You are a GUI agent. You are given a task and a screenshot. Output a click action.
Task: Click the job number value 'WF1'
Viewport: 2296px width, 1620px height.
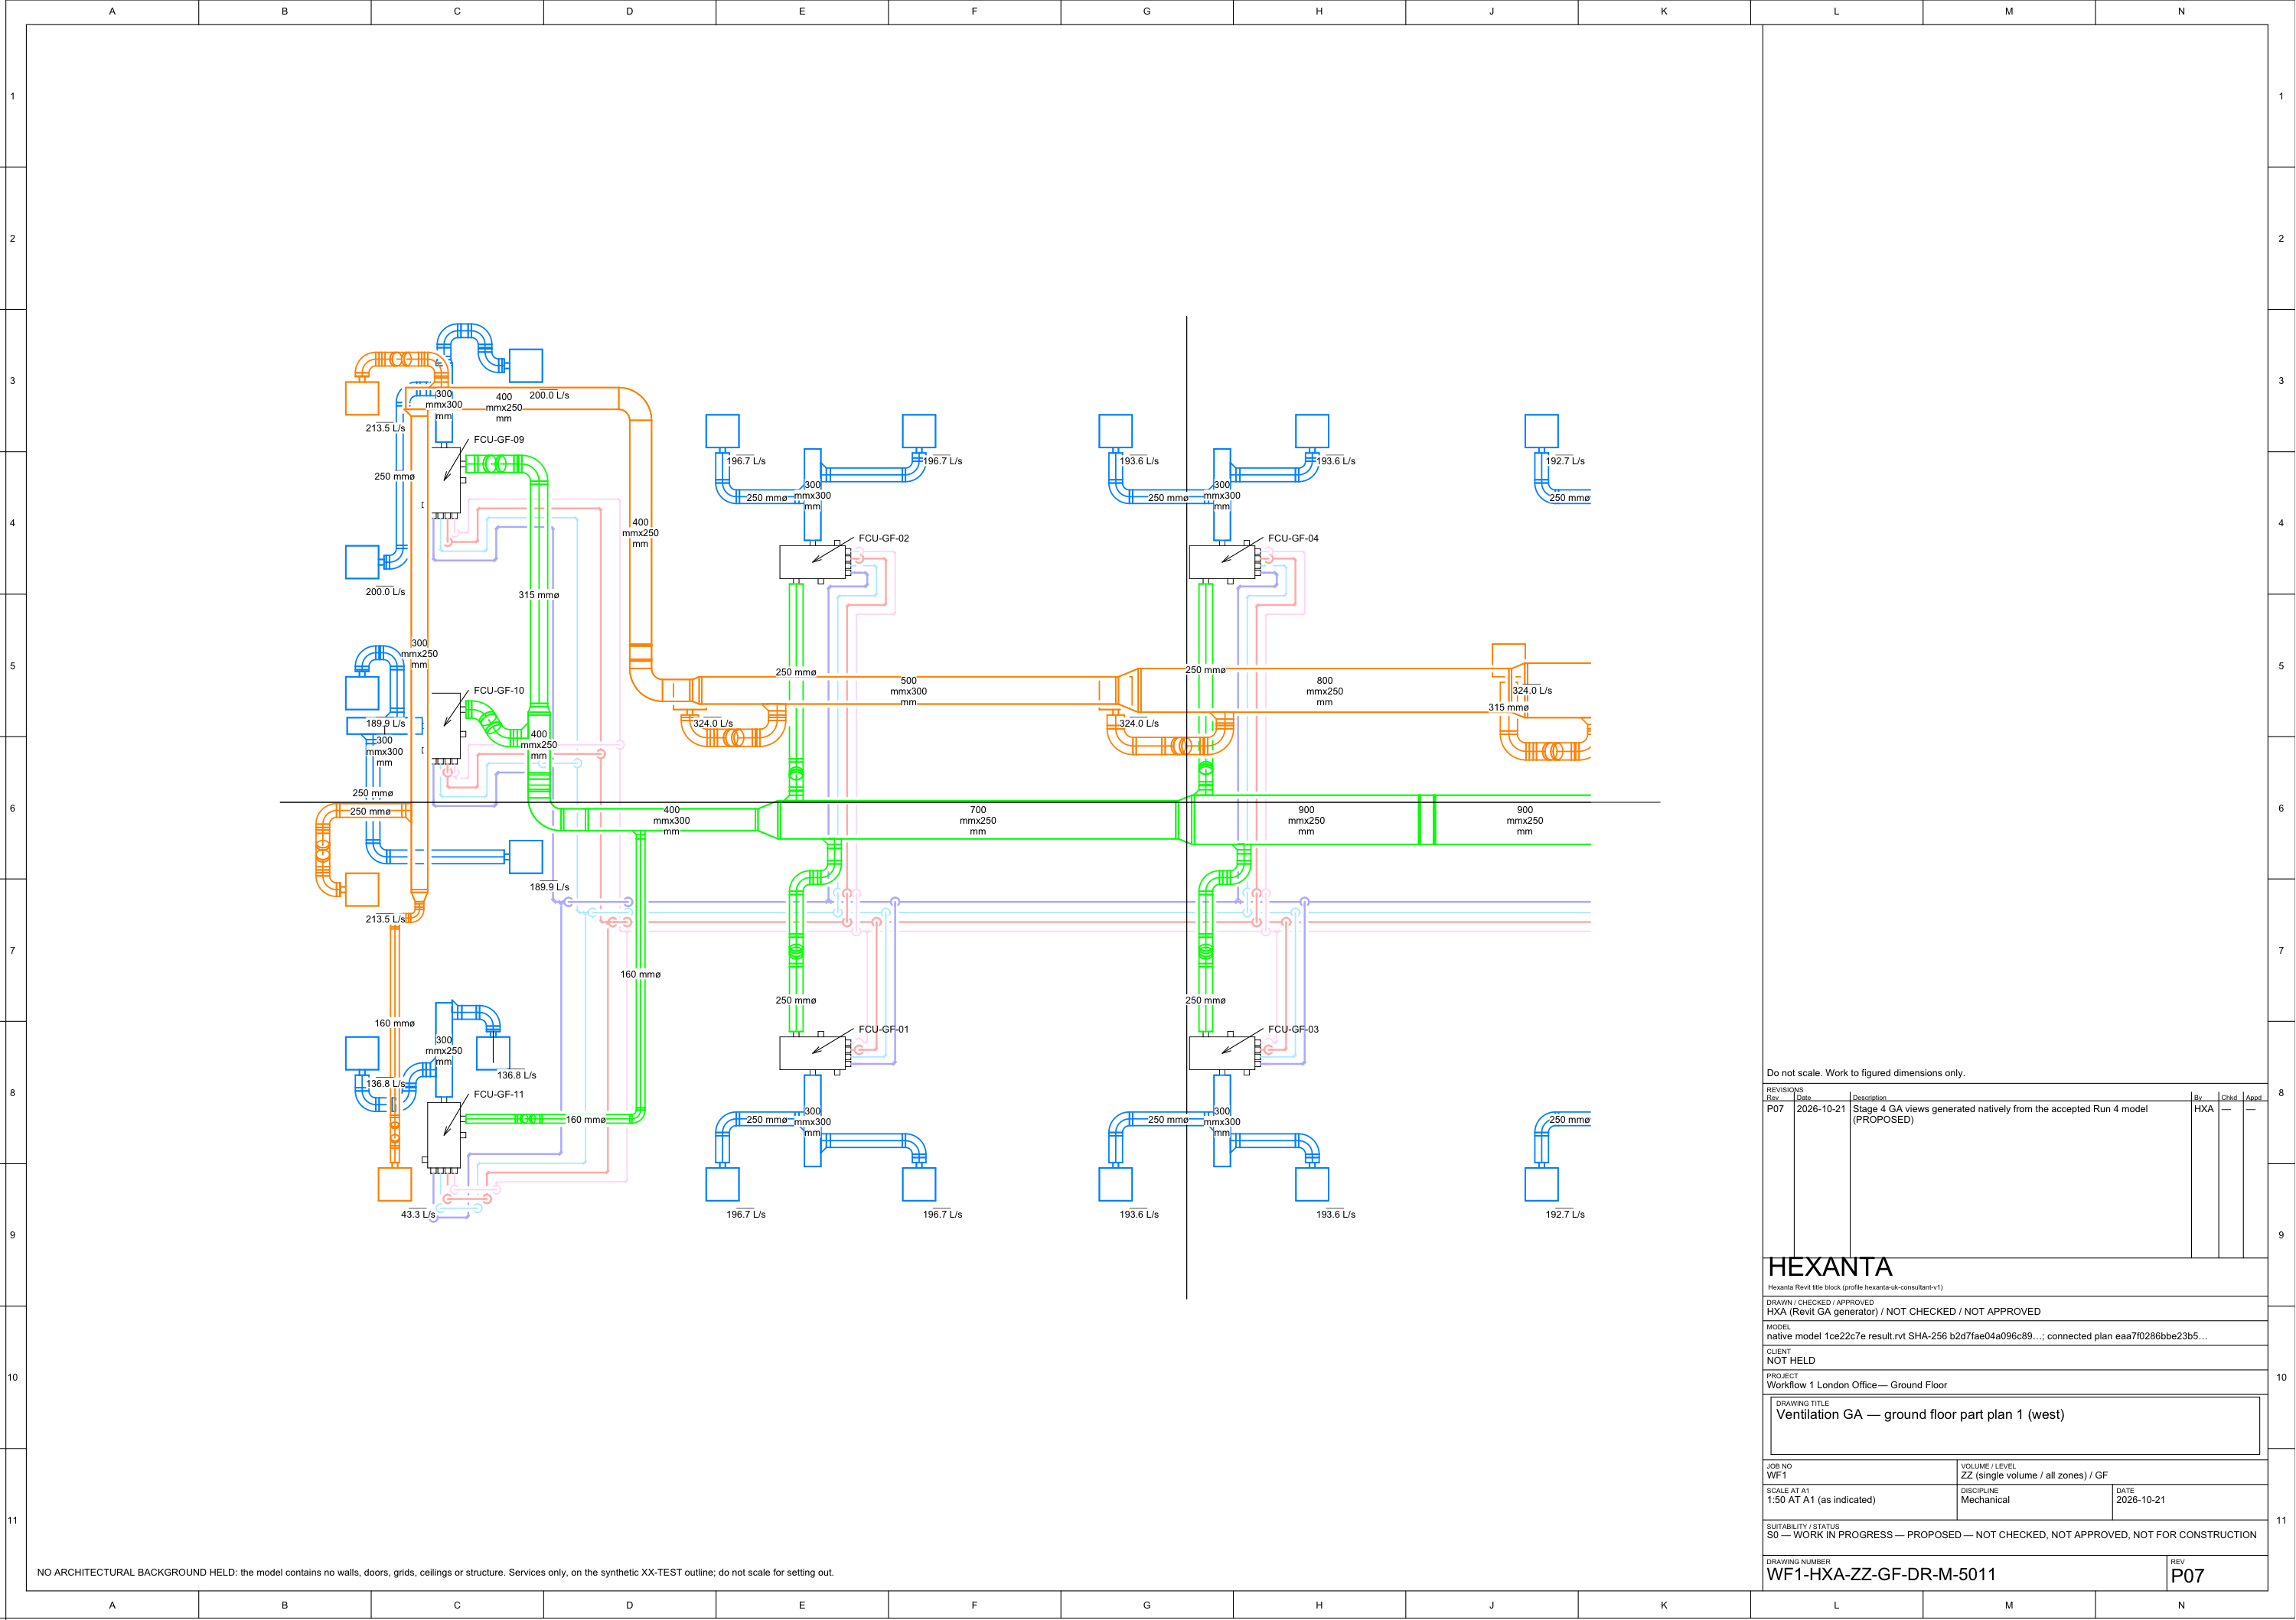coord(1776,1475)
